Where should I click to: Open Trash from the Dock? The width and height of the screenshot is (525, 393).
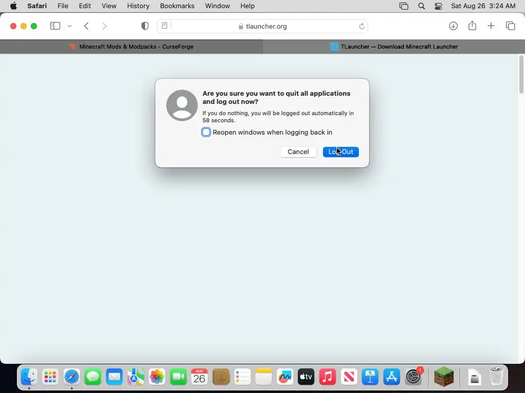coord(496,377)
